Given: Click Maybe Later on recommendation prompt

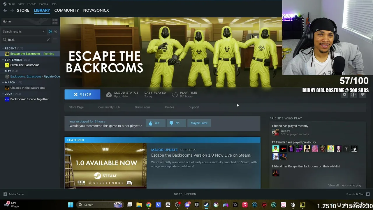Looking at the screenshot, I should [x=199, y=123].
